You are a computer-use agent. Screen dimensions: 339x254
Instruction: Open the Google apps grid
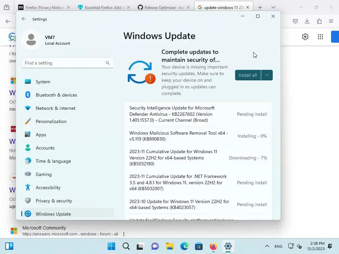(x=320, y=37)
